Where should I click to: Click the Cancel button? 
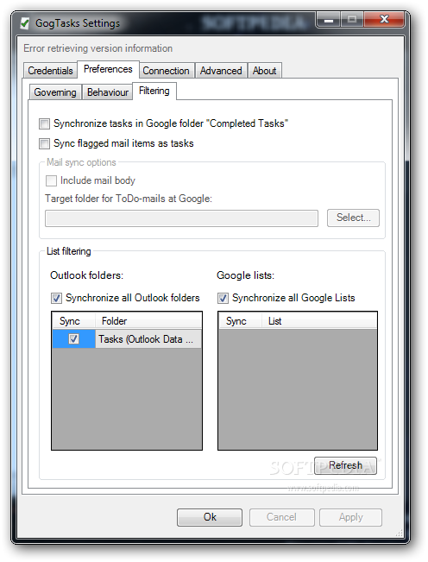281,517
